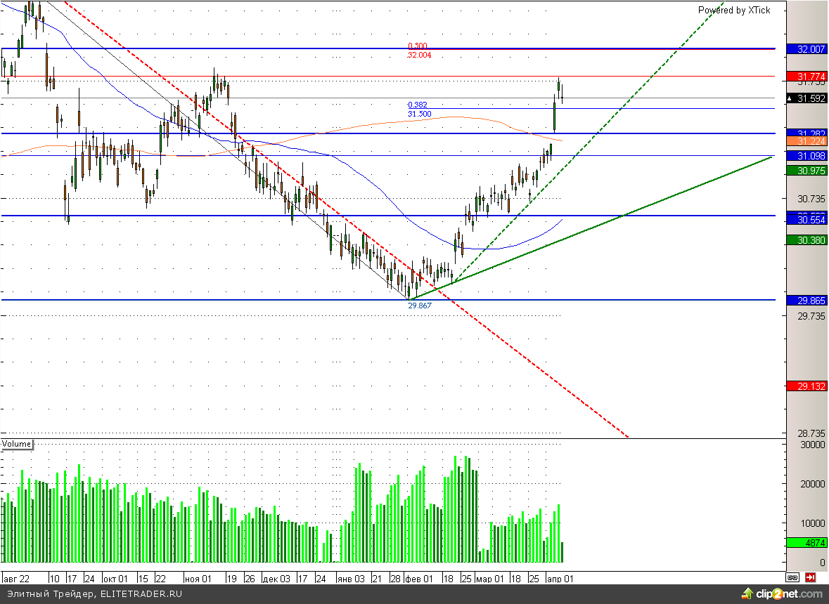This screenshot has width=829, height=604.
Task: Click the green 30.380 trendline price label
Action: tap(806, 240)
